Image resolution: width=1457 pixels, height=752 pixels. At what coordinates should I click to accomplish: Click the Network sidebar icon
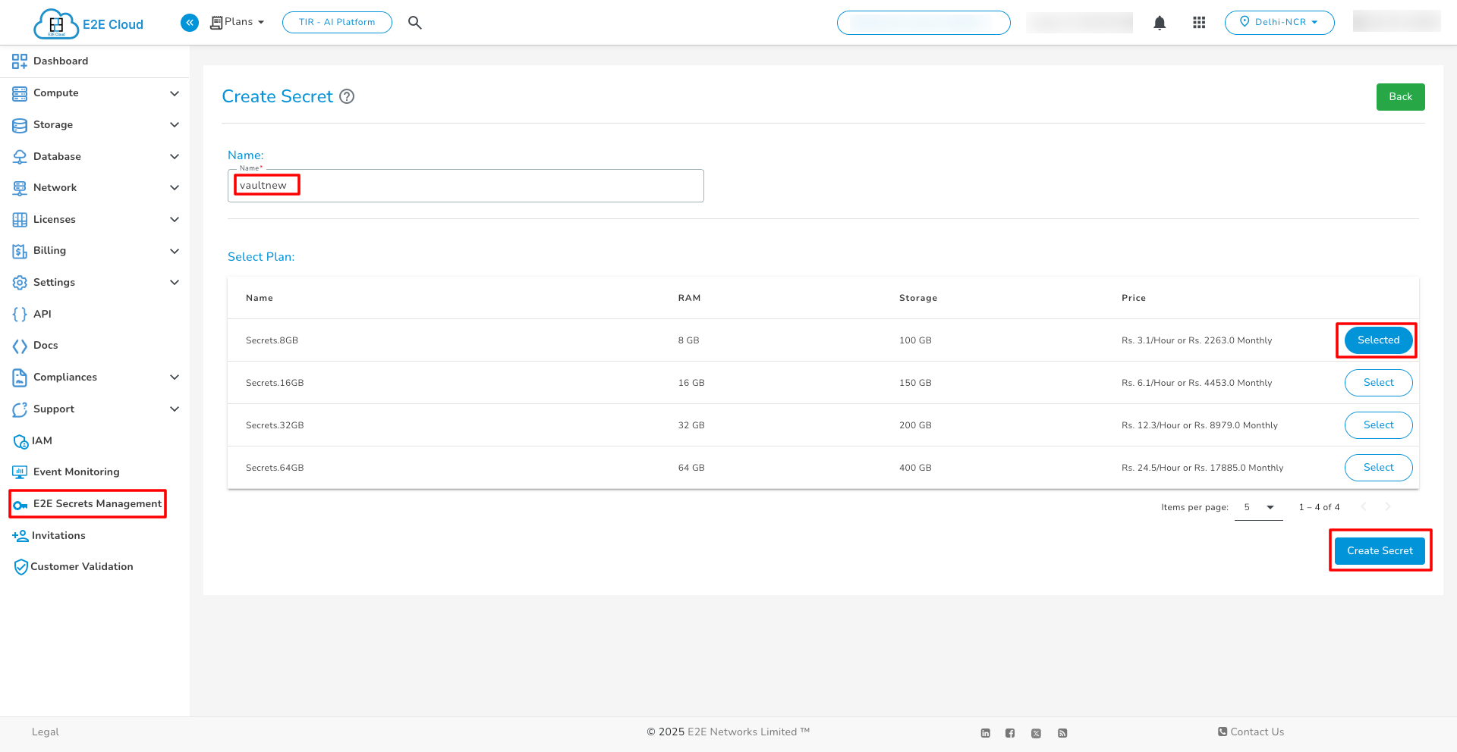click(20, 188)
